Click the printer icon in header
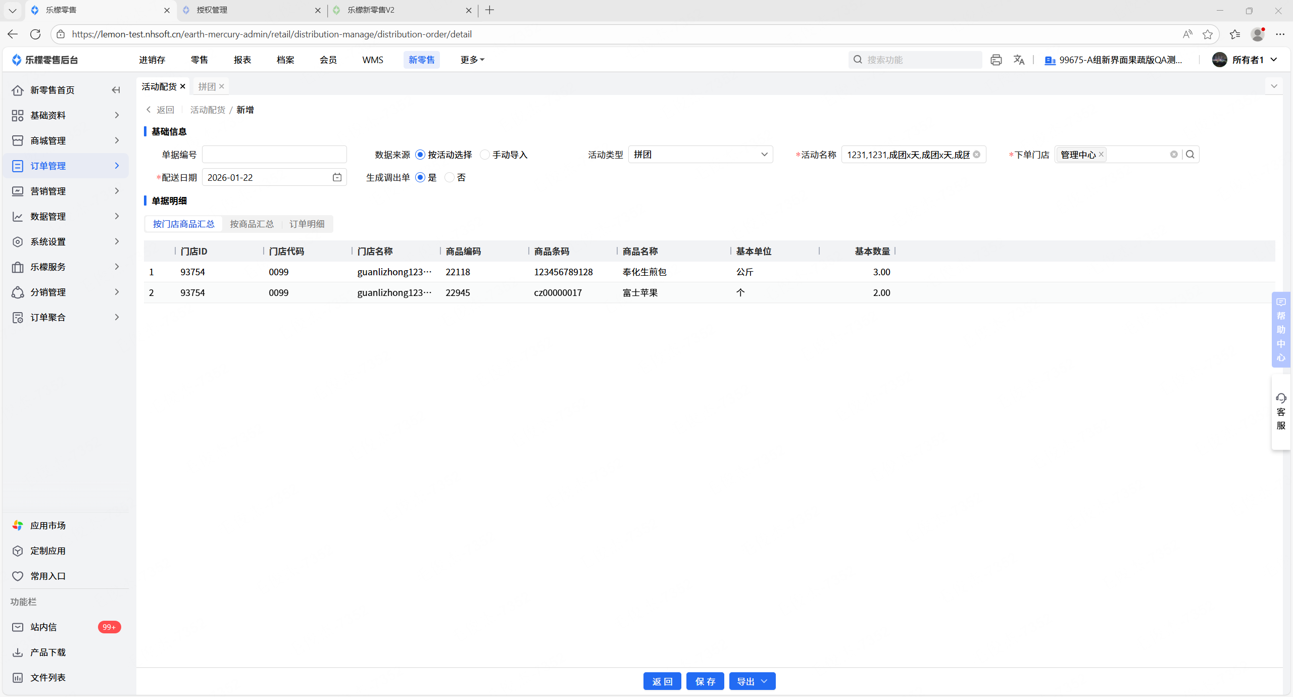 tap(996, 60)
